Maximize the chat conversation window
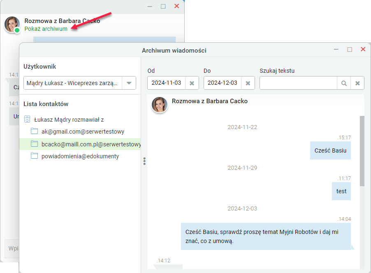Screen dimensions: 371x273 163,7
